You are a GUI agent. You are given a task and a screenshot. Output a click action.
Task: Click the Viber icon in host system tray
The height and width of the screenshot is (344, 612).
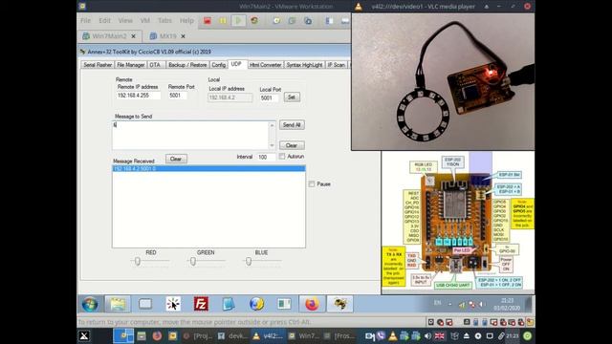381,335
